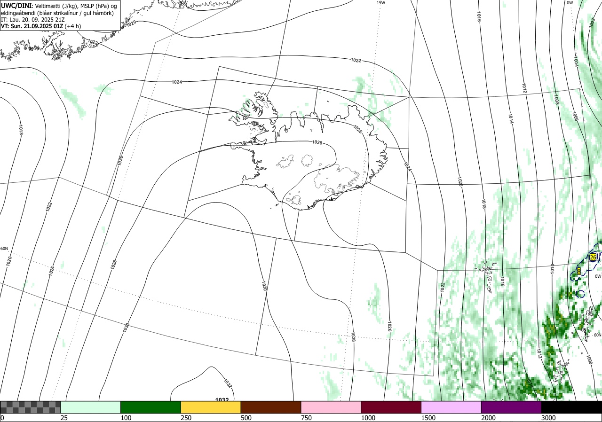Image resolution: width=602 pixels, height=422 pixels.
Task: Click the "UWC/DINI" title text
Action: tap(17, 5)
